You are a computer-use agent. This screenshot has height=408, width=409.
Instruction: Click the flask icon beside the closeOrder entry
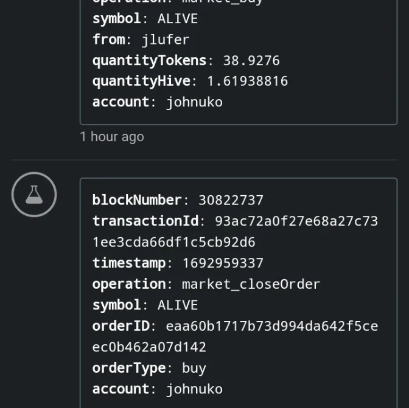[34, 195]
